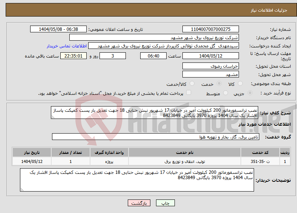Viewport: 297px width, 213px height.
Task: Select the جزیی purchase type radio
Action: (x=250, y=93)
